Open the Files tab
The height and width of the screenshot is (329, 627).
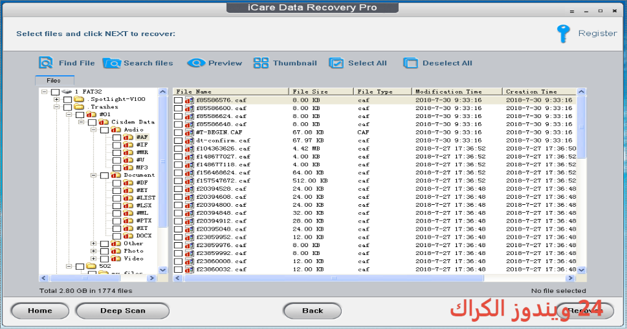click(x=54, y=80)
